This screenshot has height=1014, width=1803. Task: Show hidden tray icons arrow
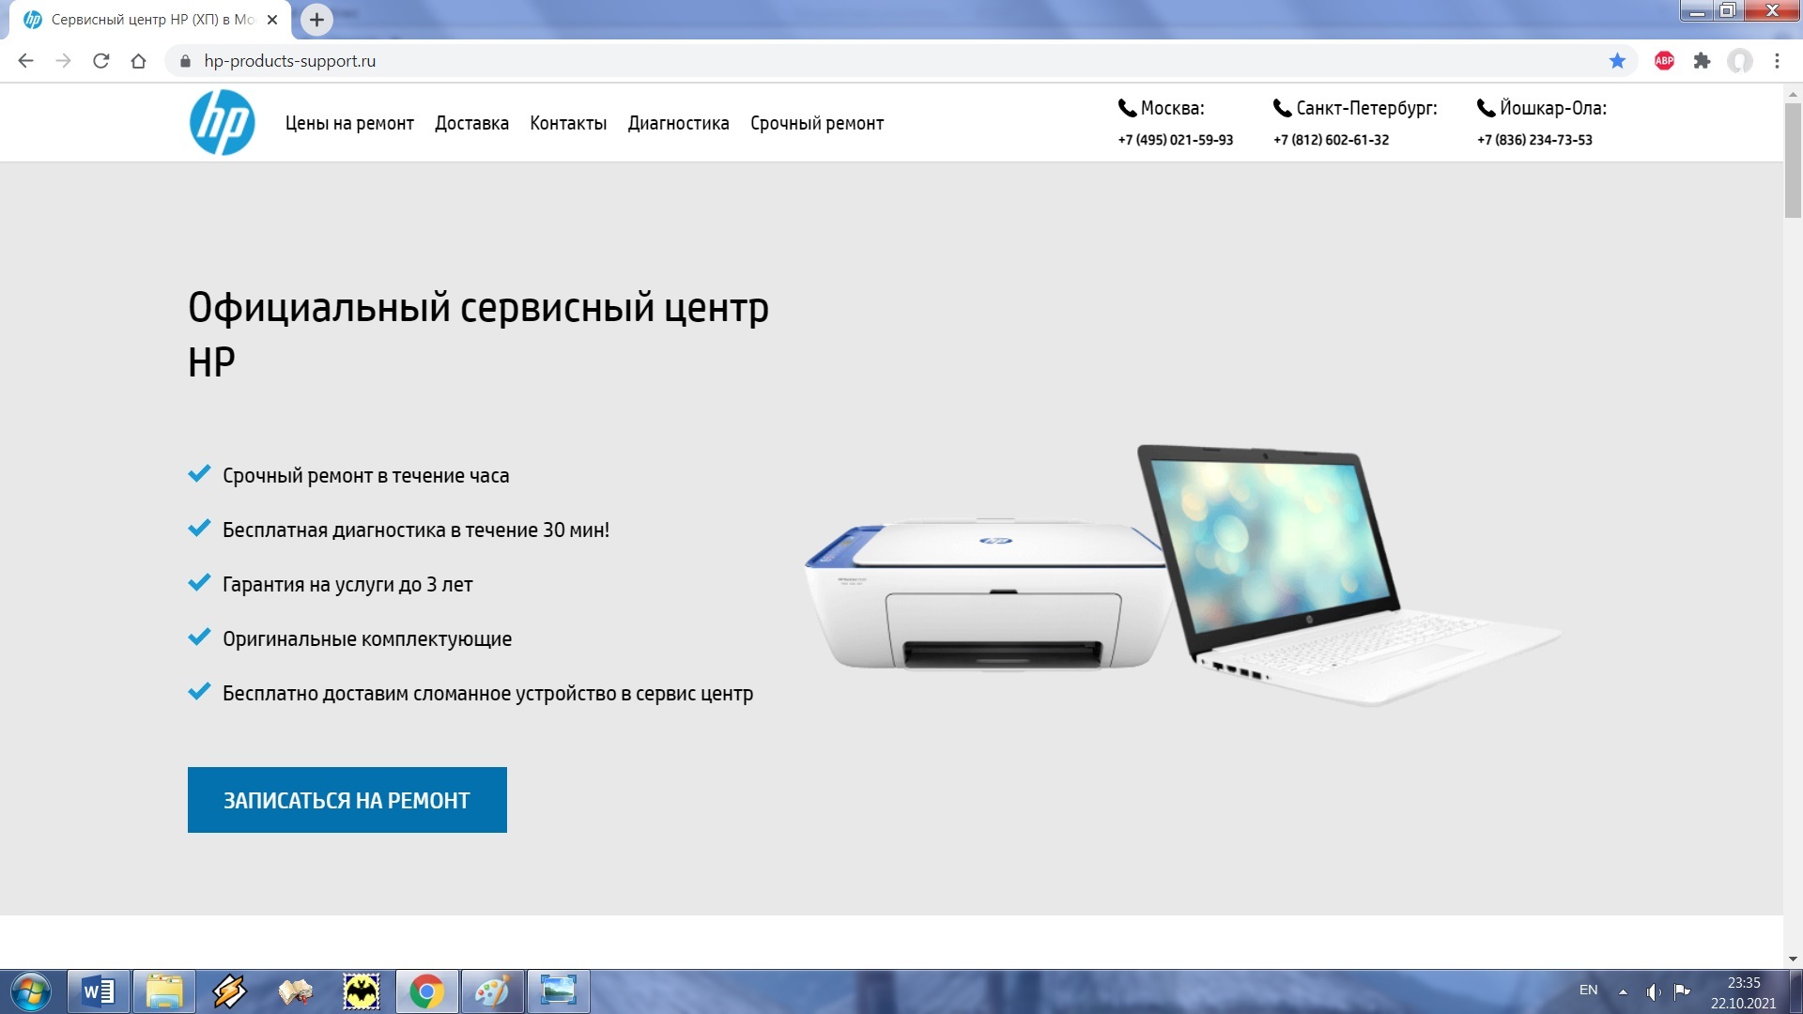(1623, 991)
